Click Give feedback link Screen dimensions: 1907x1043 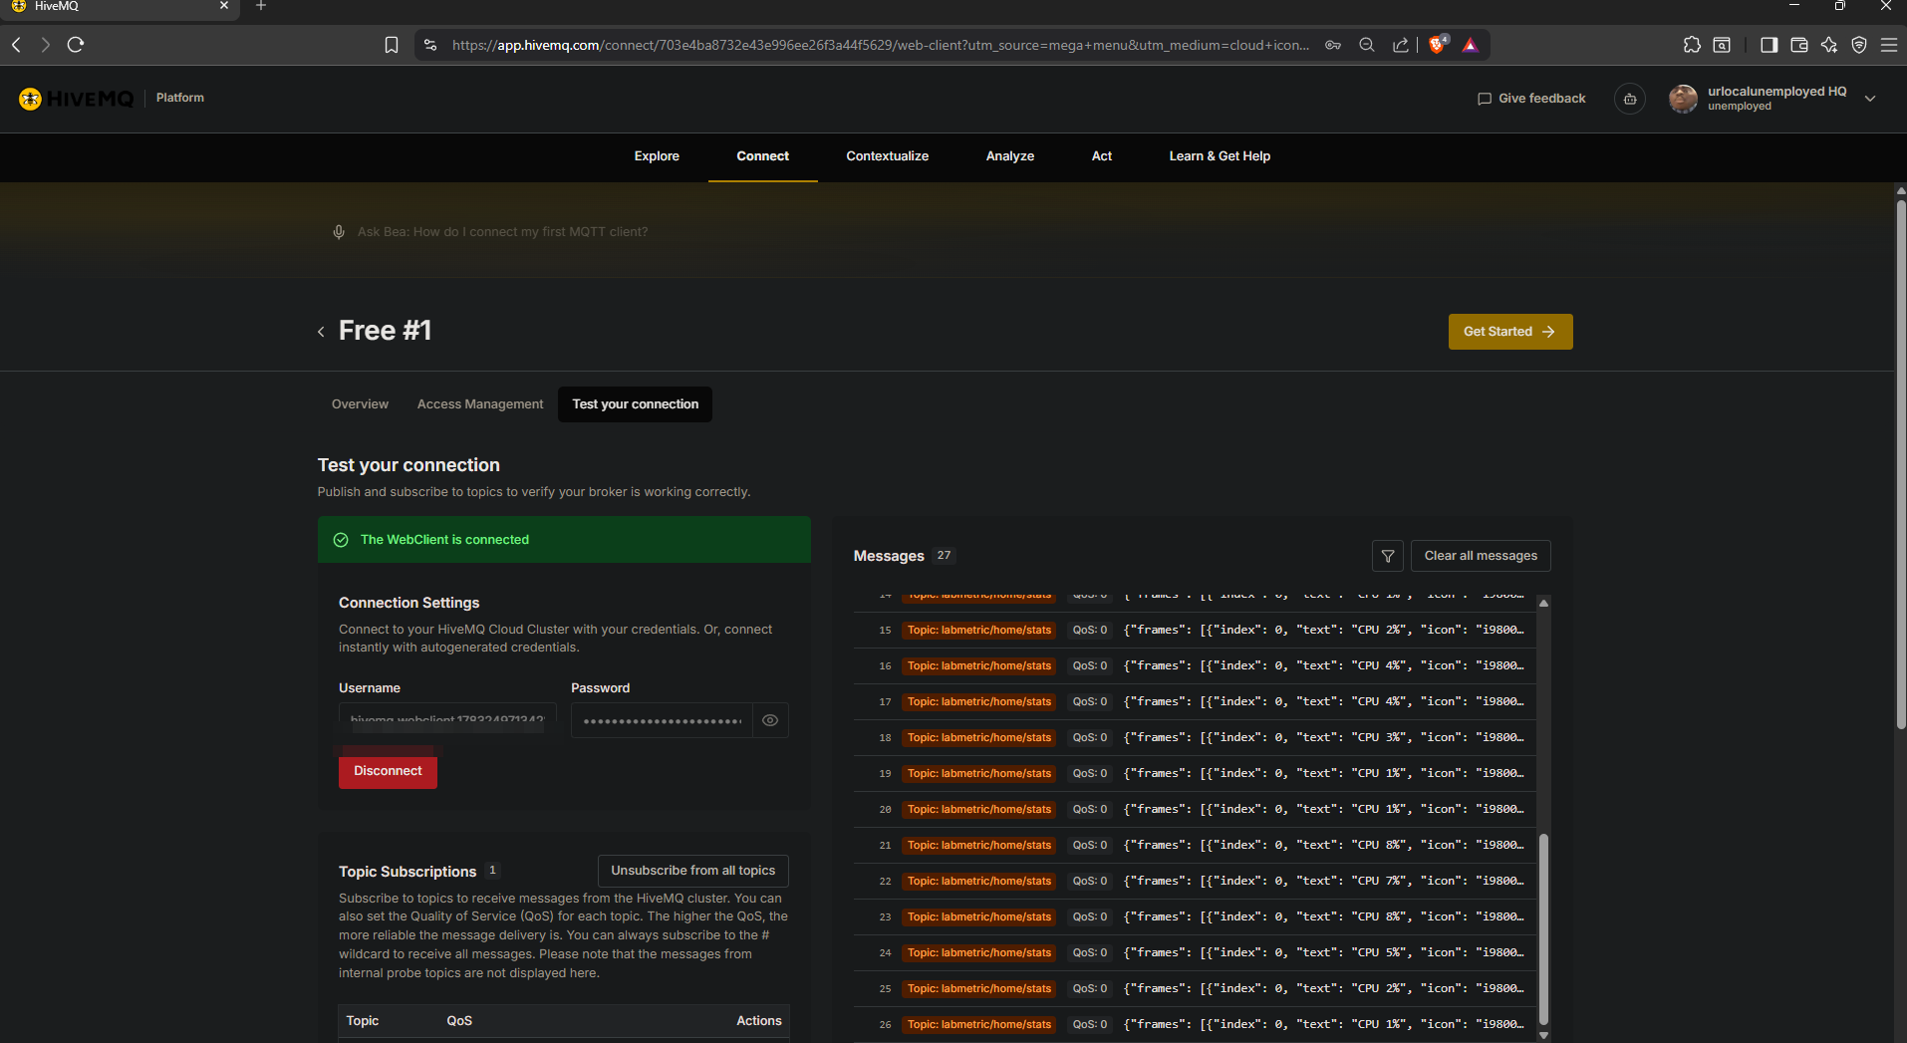click(1531, 99)
